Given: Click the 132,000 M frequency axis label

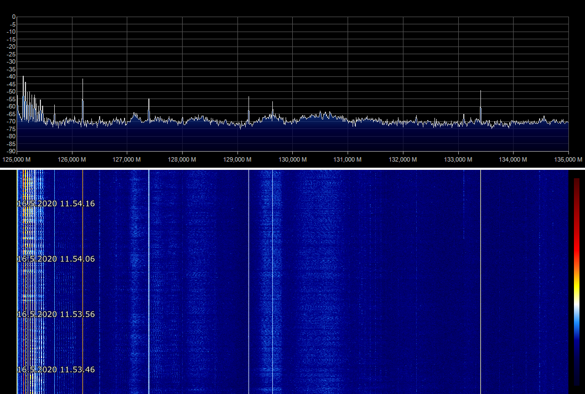Looking at the screenshot, I should [403, 160].
